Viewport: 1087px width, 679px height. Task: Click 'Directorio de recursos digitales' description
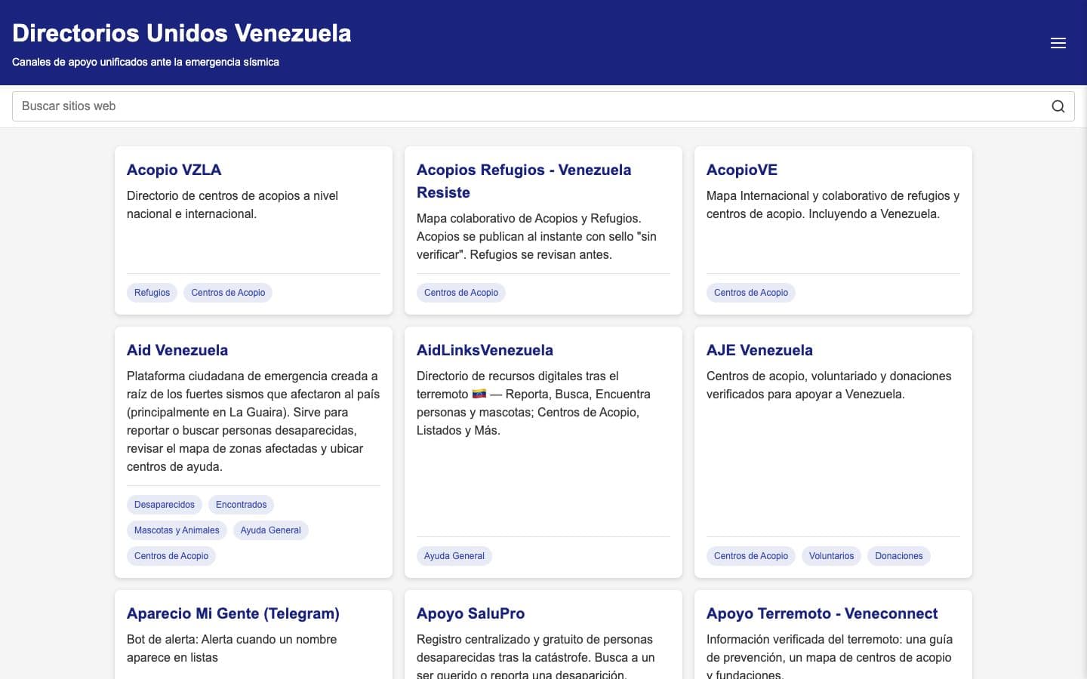pos(534,403)
